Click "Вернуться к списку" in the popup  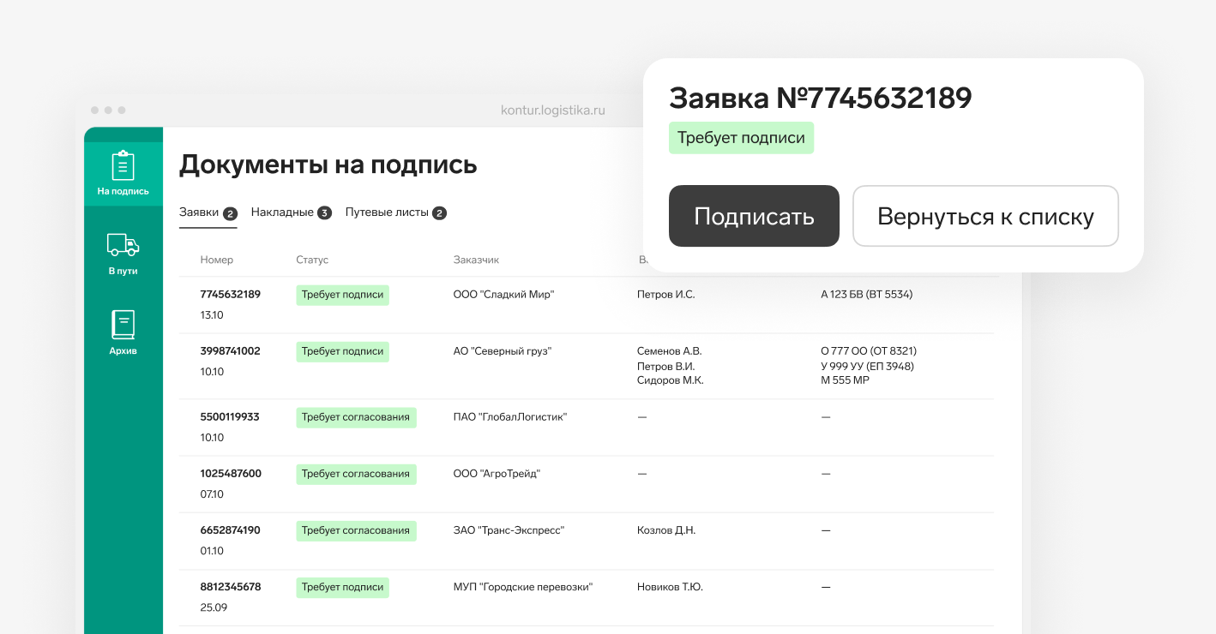984,216
